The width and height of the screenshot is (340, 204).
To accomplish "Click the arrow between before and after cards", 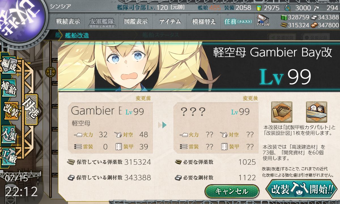I will click(162, 125).
